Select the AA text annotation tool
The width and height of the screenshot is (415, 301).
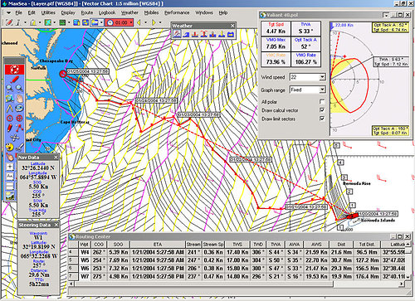[x=10, y=176]
